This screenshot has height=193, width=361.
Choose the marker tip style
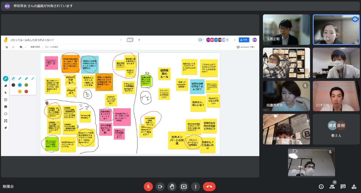tap(20, 79)
